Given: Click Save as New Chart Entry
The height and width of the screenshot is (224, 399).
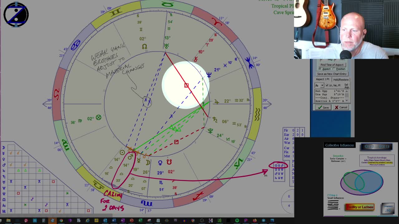Looking at the screenshot, I should coord(332,74).
